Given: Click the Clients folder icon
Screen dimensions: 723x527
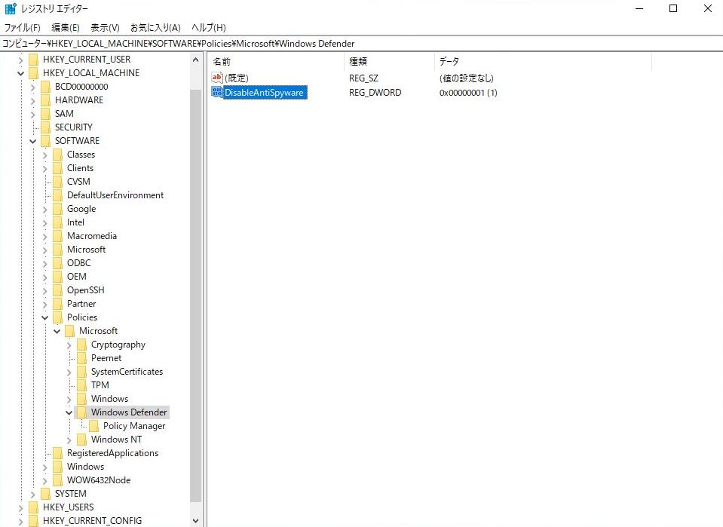Looking at the screenshot, I should click(x=57, y=168).
